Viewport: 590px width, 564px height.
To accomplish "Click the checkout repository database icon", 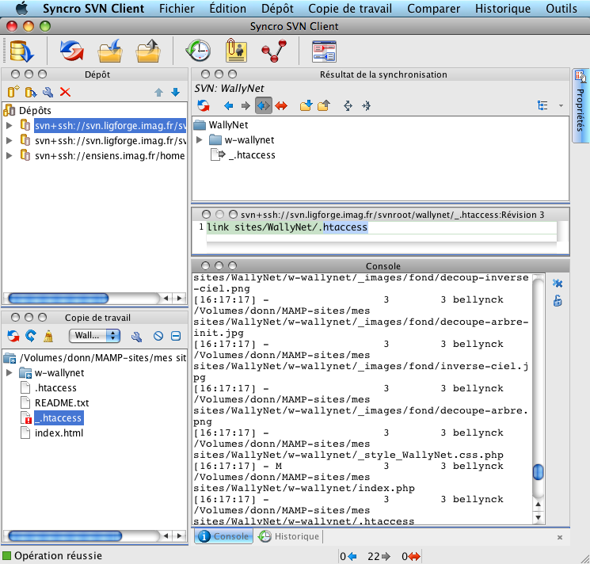I will [x=21, y=51].
